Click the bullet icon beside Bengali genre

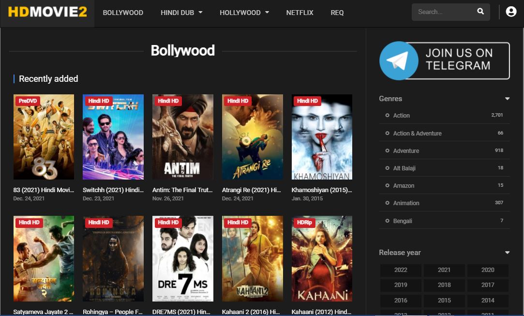387,221
